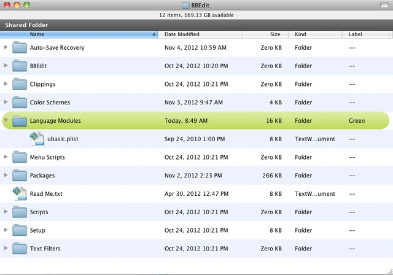Select the Setup folder name
Image resolution: width=393 pixels, height=275 pixels.
click(x=37, y=230)
